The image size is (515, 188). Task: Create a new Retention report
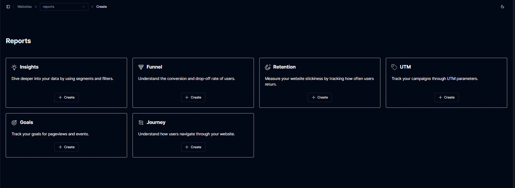pyautogui.click(x=320, y=97)
